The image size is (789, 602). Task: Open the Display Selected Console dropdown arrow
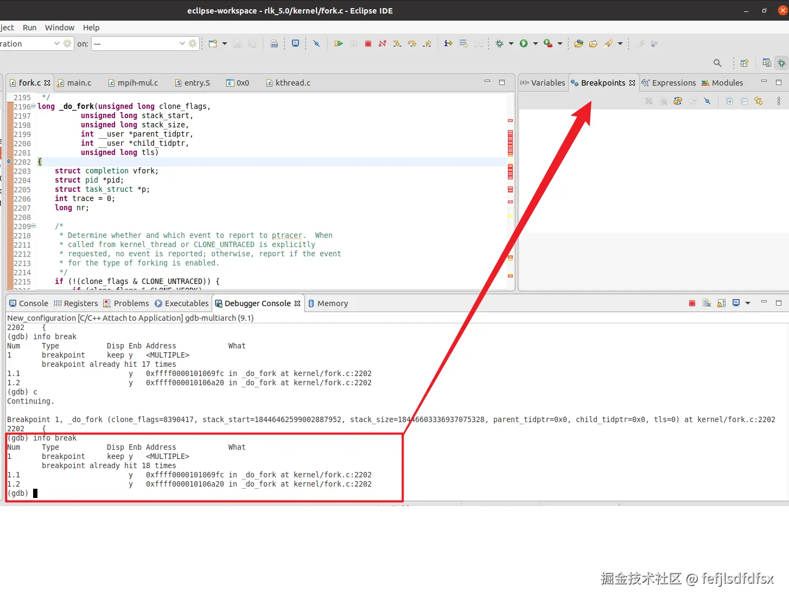(x=748, y=303)
